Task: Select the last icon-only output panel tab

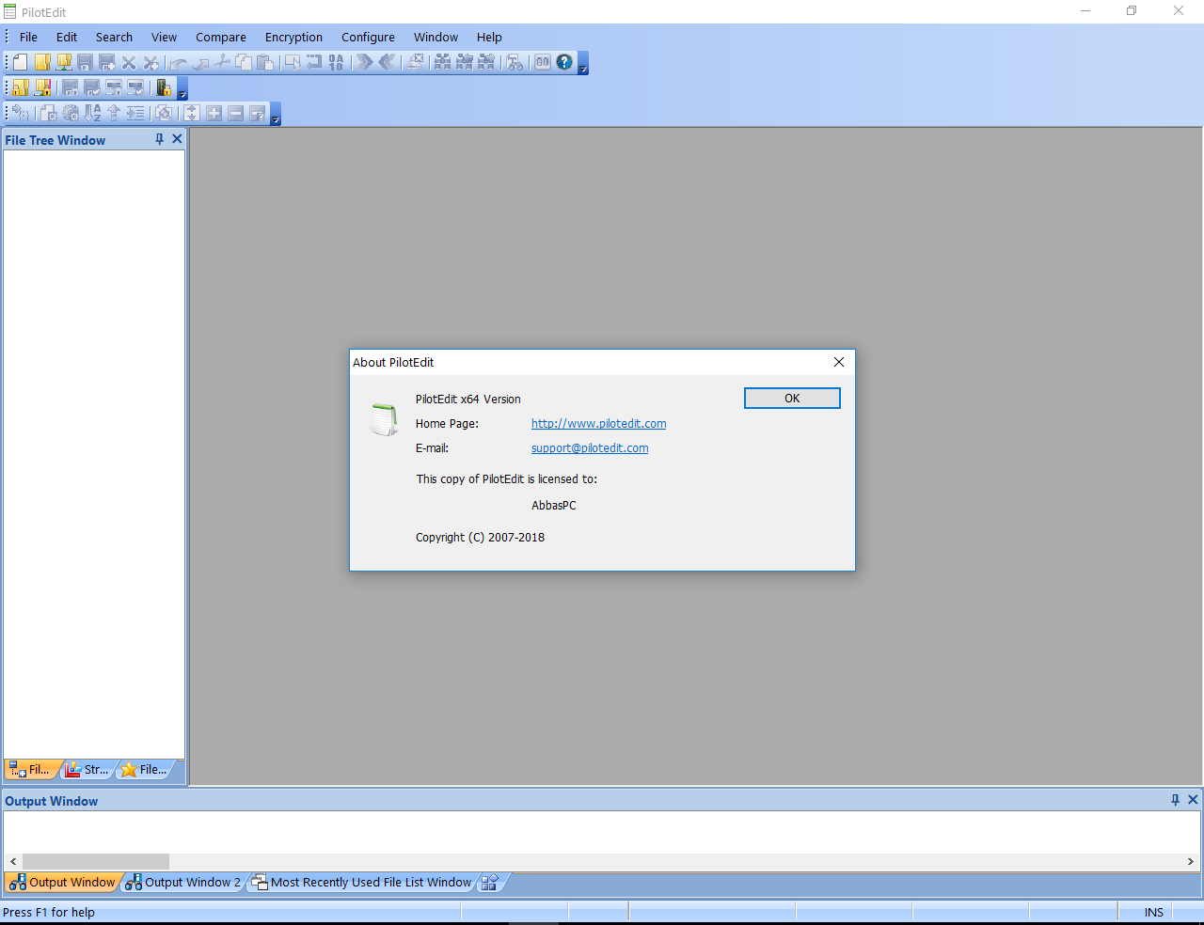Action: click(x=490, y=882)
